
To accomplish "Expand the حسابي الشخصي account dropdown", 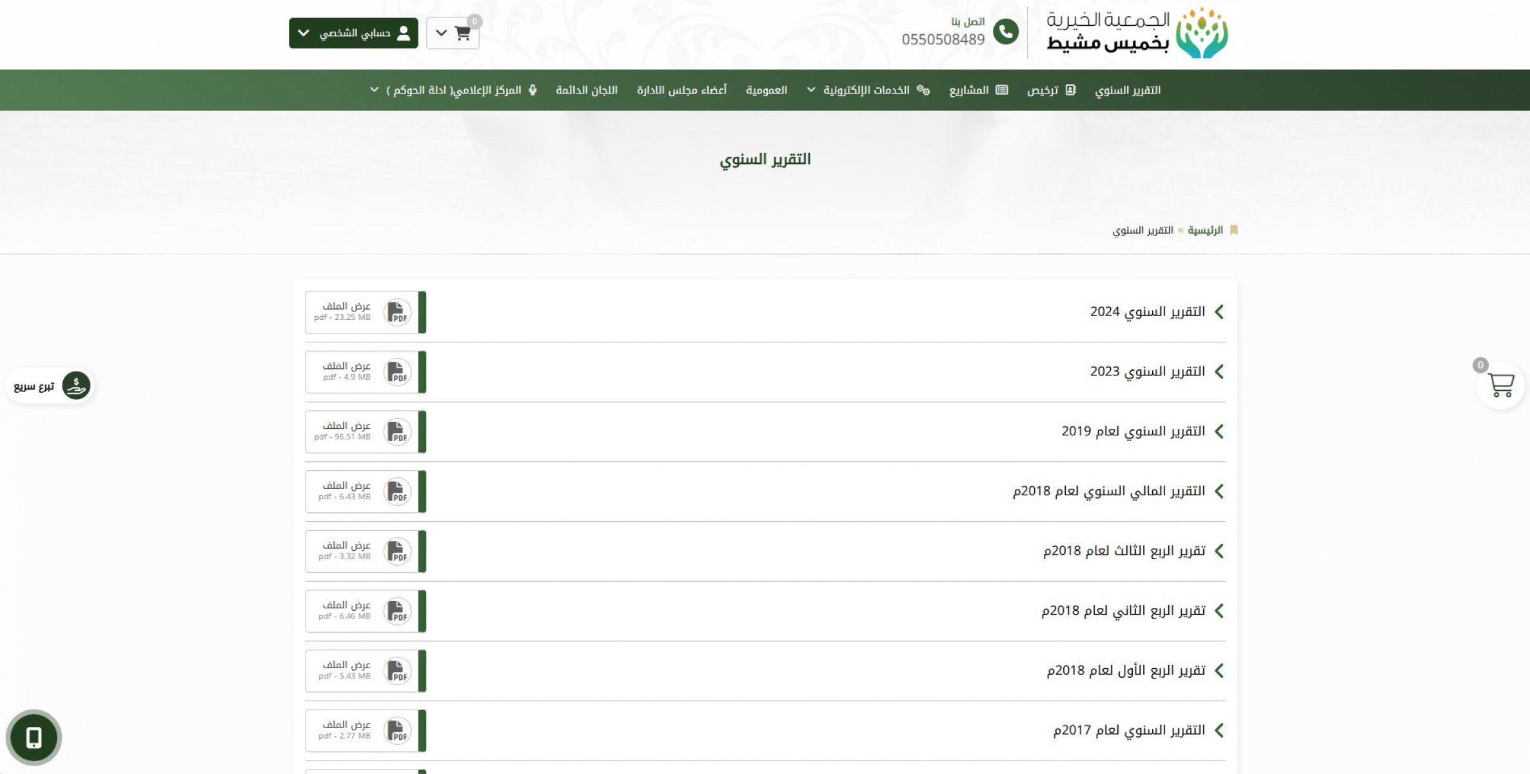I will pyautogui.click(x=353, y=33).
